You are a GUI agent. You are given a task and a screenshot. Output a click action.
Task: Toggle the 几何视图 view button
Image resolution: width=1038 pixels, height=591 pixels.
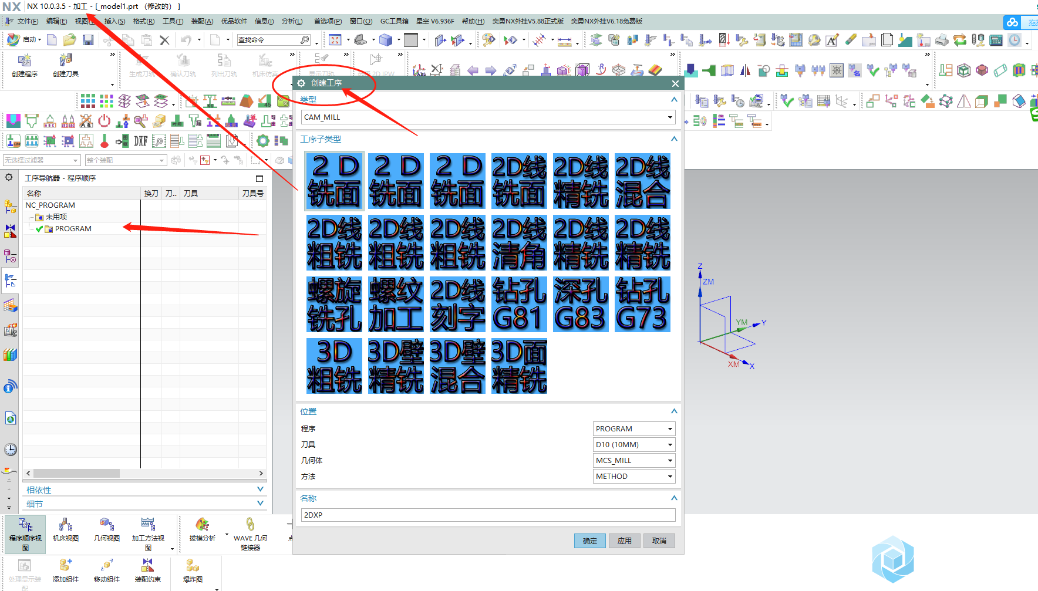click(x=107, y=530)
